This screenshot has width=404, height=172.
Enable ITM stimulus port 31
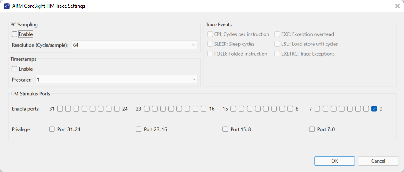[60, 109]
